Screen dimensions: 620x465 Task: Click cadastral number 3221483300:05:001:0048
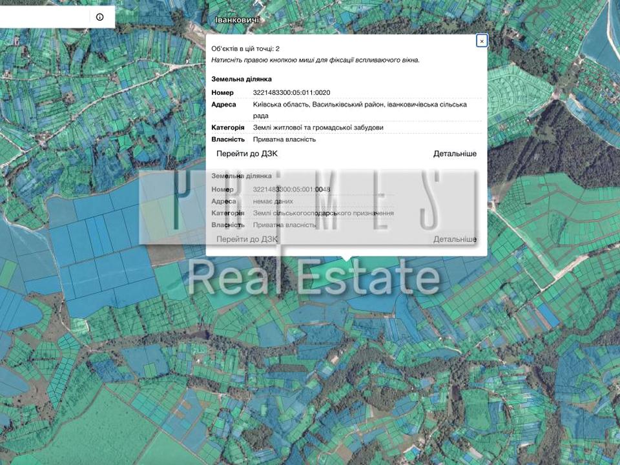tap(291, 189)
